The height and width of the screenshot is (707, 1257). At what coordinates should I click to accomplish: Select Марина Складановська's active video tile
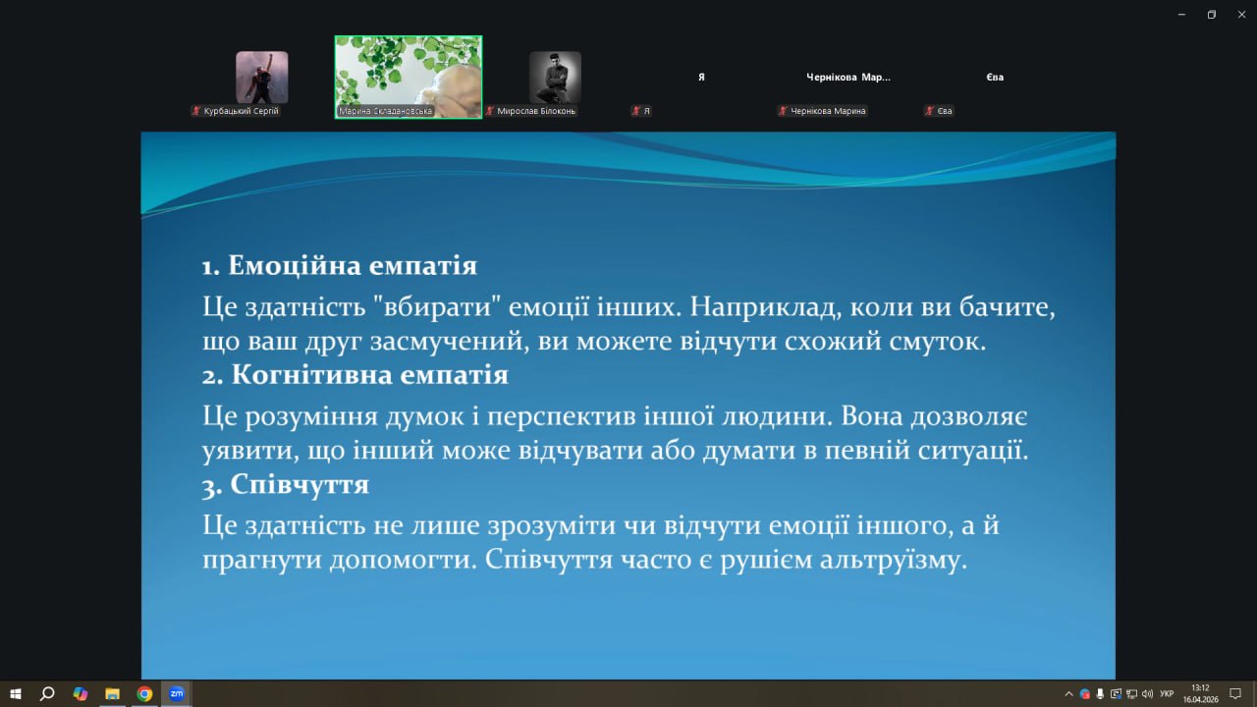(408, 77)
